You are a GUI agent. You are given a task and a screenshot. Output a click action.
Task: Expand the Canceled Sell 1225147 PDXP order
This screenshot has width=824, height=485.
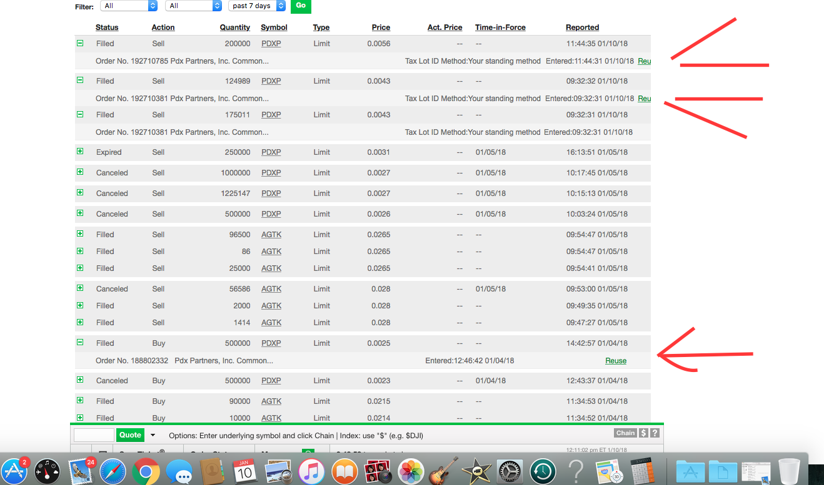80,193
